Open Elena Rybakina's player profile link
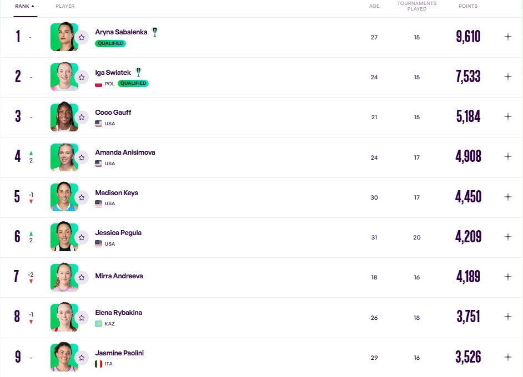 pyautogui.click(x=118, y=312)
